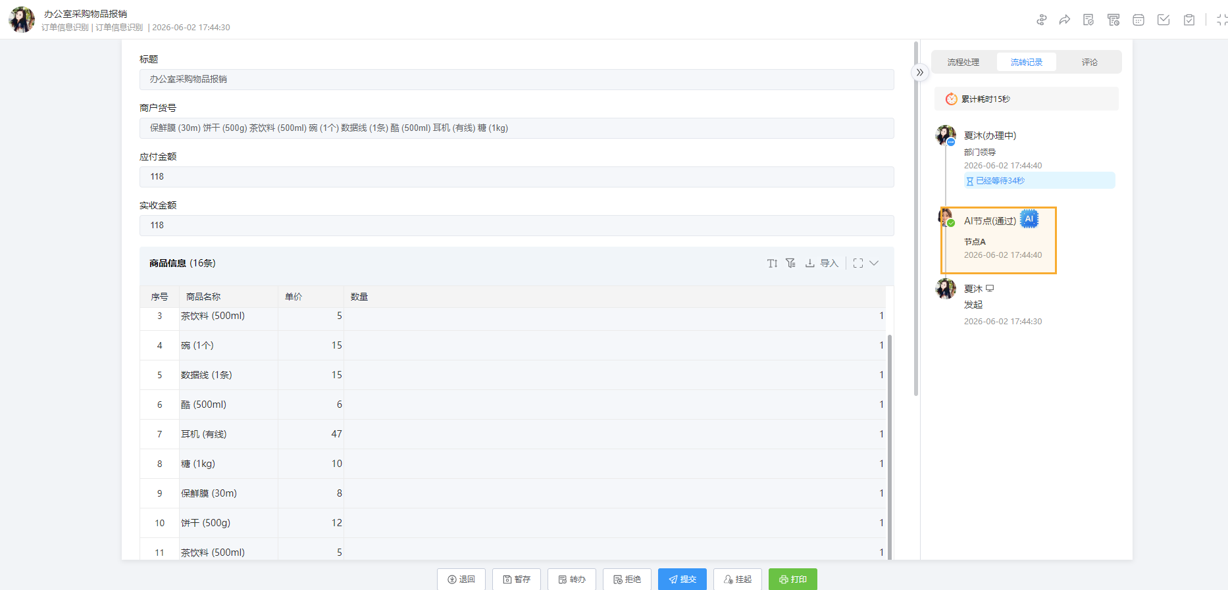Exit fullscreen using top-right shrink icon
1228x590 pixels.
(x=1221, y=20)
